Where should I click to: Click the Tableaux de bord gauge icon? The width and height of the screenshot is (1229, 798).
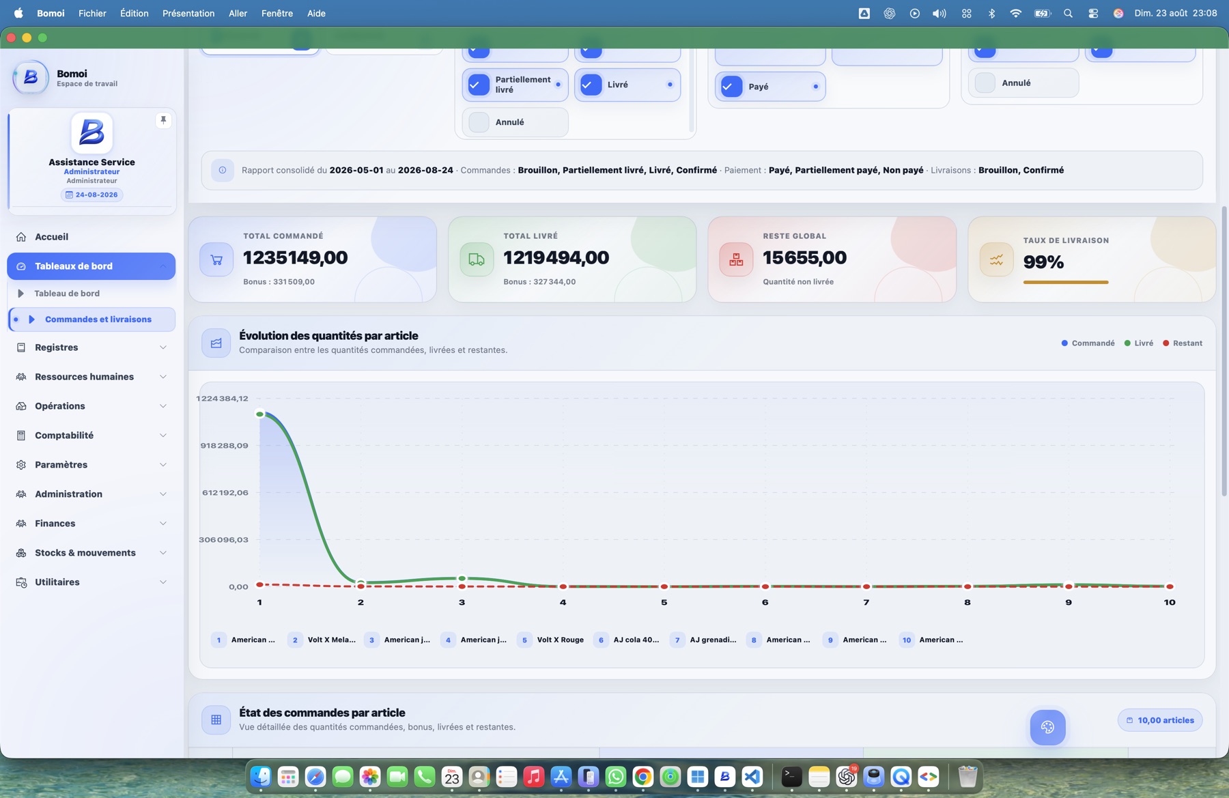coord(21,266)
